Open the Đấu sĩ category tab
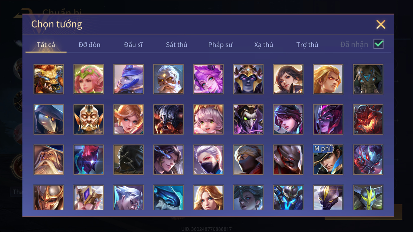The width and height of the screenshot is (413, 232). coord(133,45)
